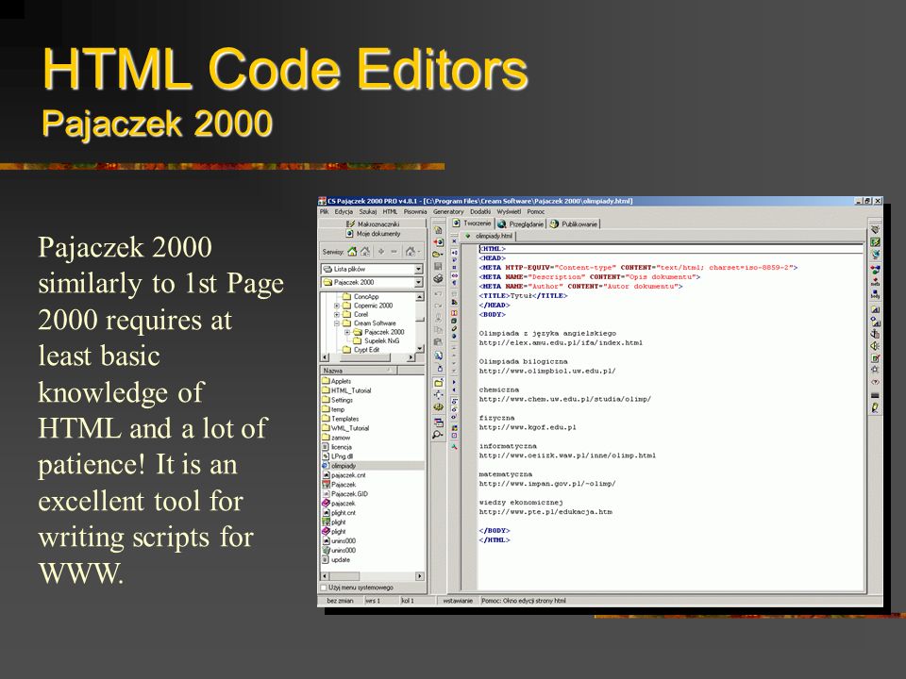Click the yellow highlighter pen icon
Viewport: 906px width, 679px height.
pyautogui.click(x=876, y=408)
